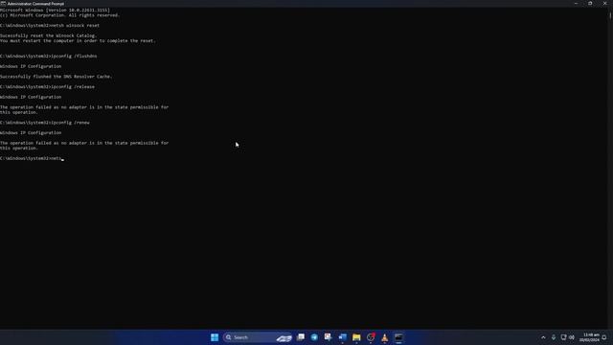
Task: Click the taskbar Search box
Action: coord(258,337)
